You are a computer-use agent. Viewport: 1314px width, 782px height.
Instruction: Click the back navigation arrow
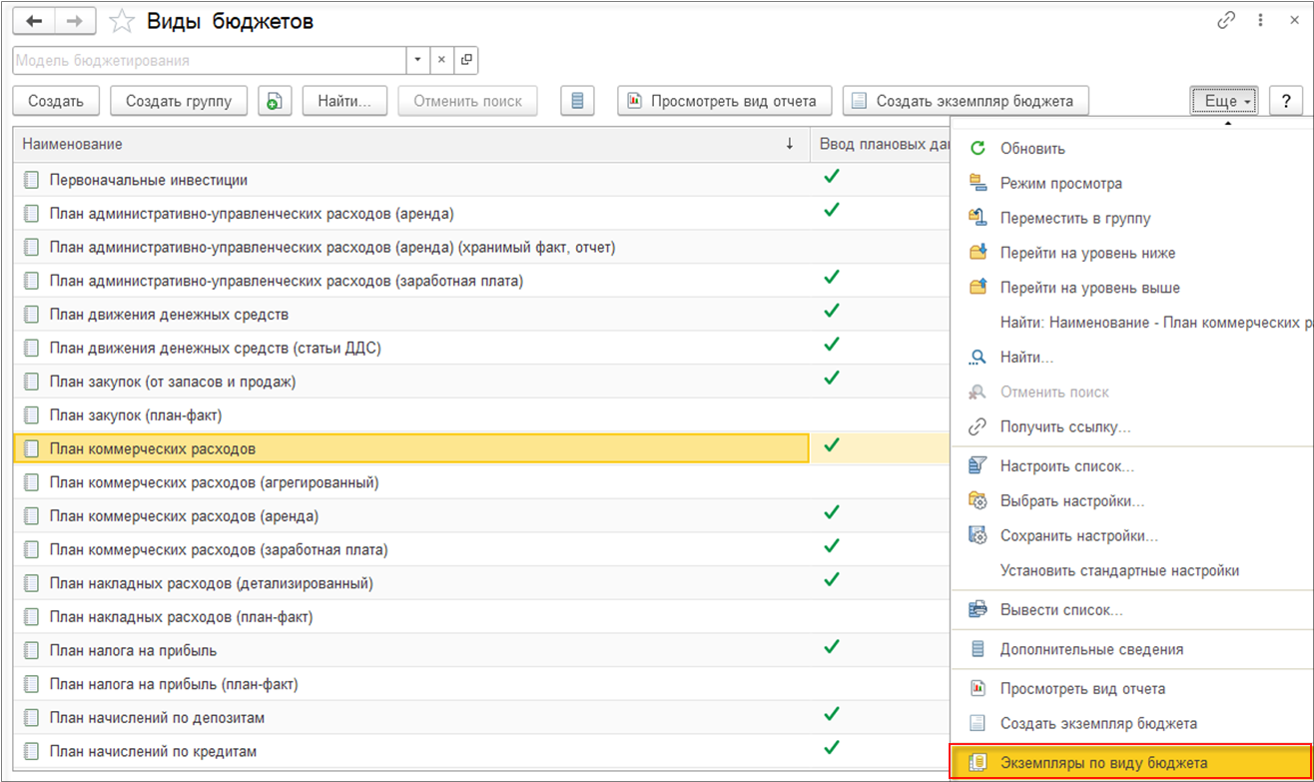click(34, 21)
